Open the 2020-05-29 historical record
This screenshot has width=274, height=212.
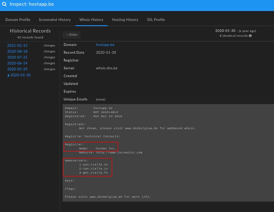[17, 69]
